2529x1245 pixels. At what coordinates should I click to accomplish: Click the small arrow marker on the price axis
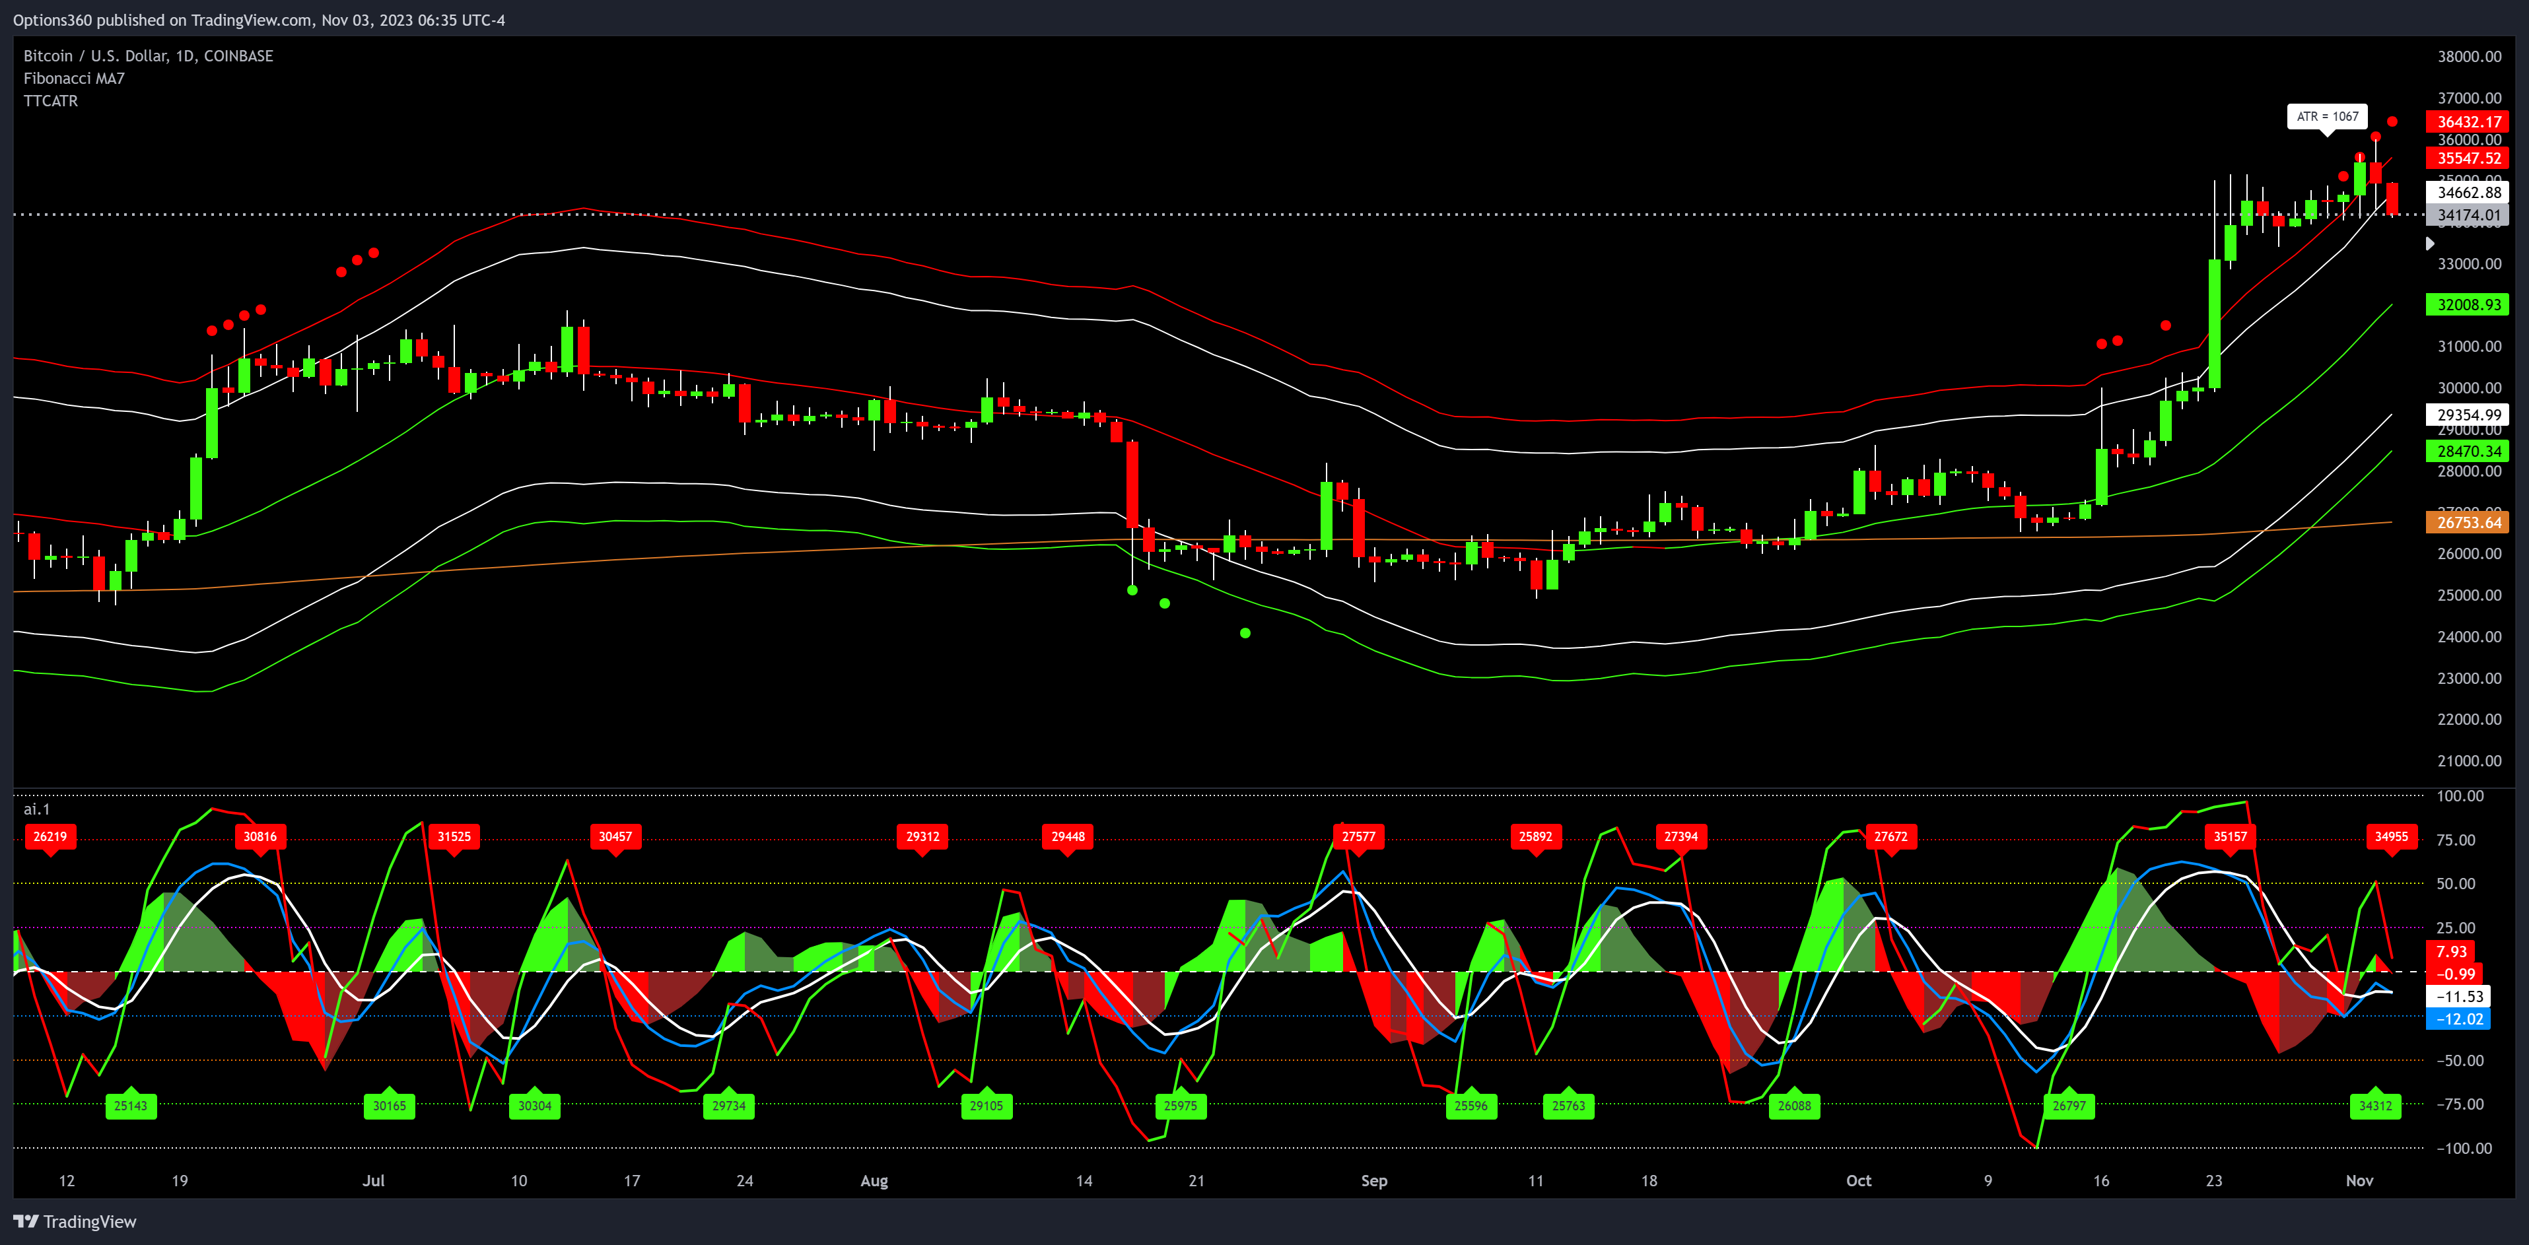pos(2430,244)
